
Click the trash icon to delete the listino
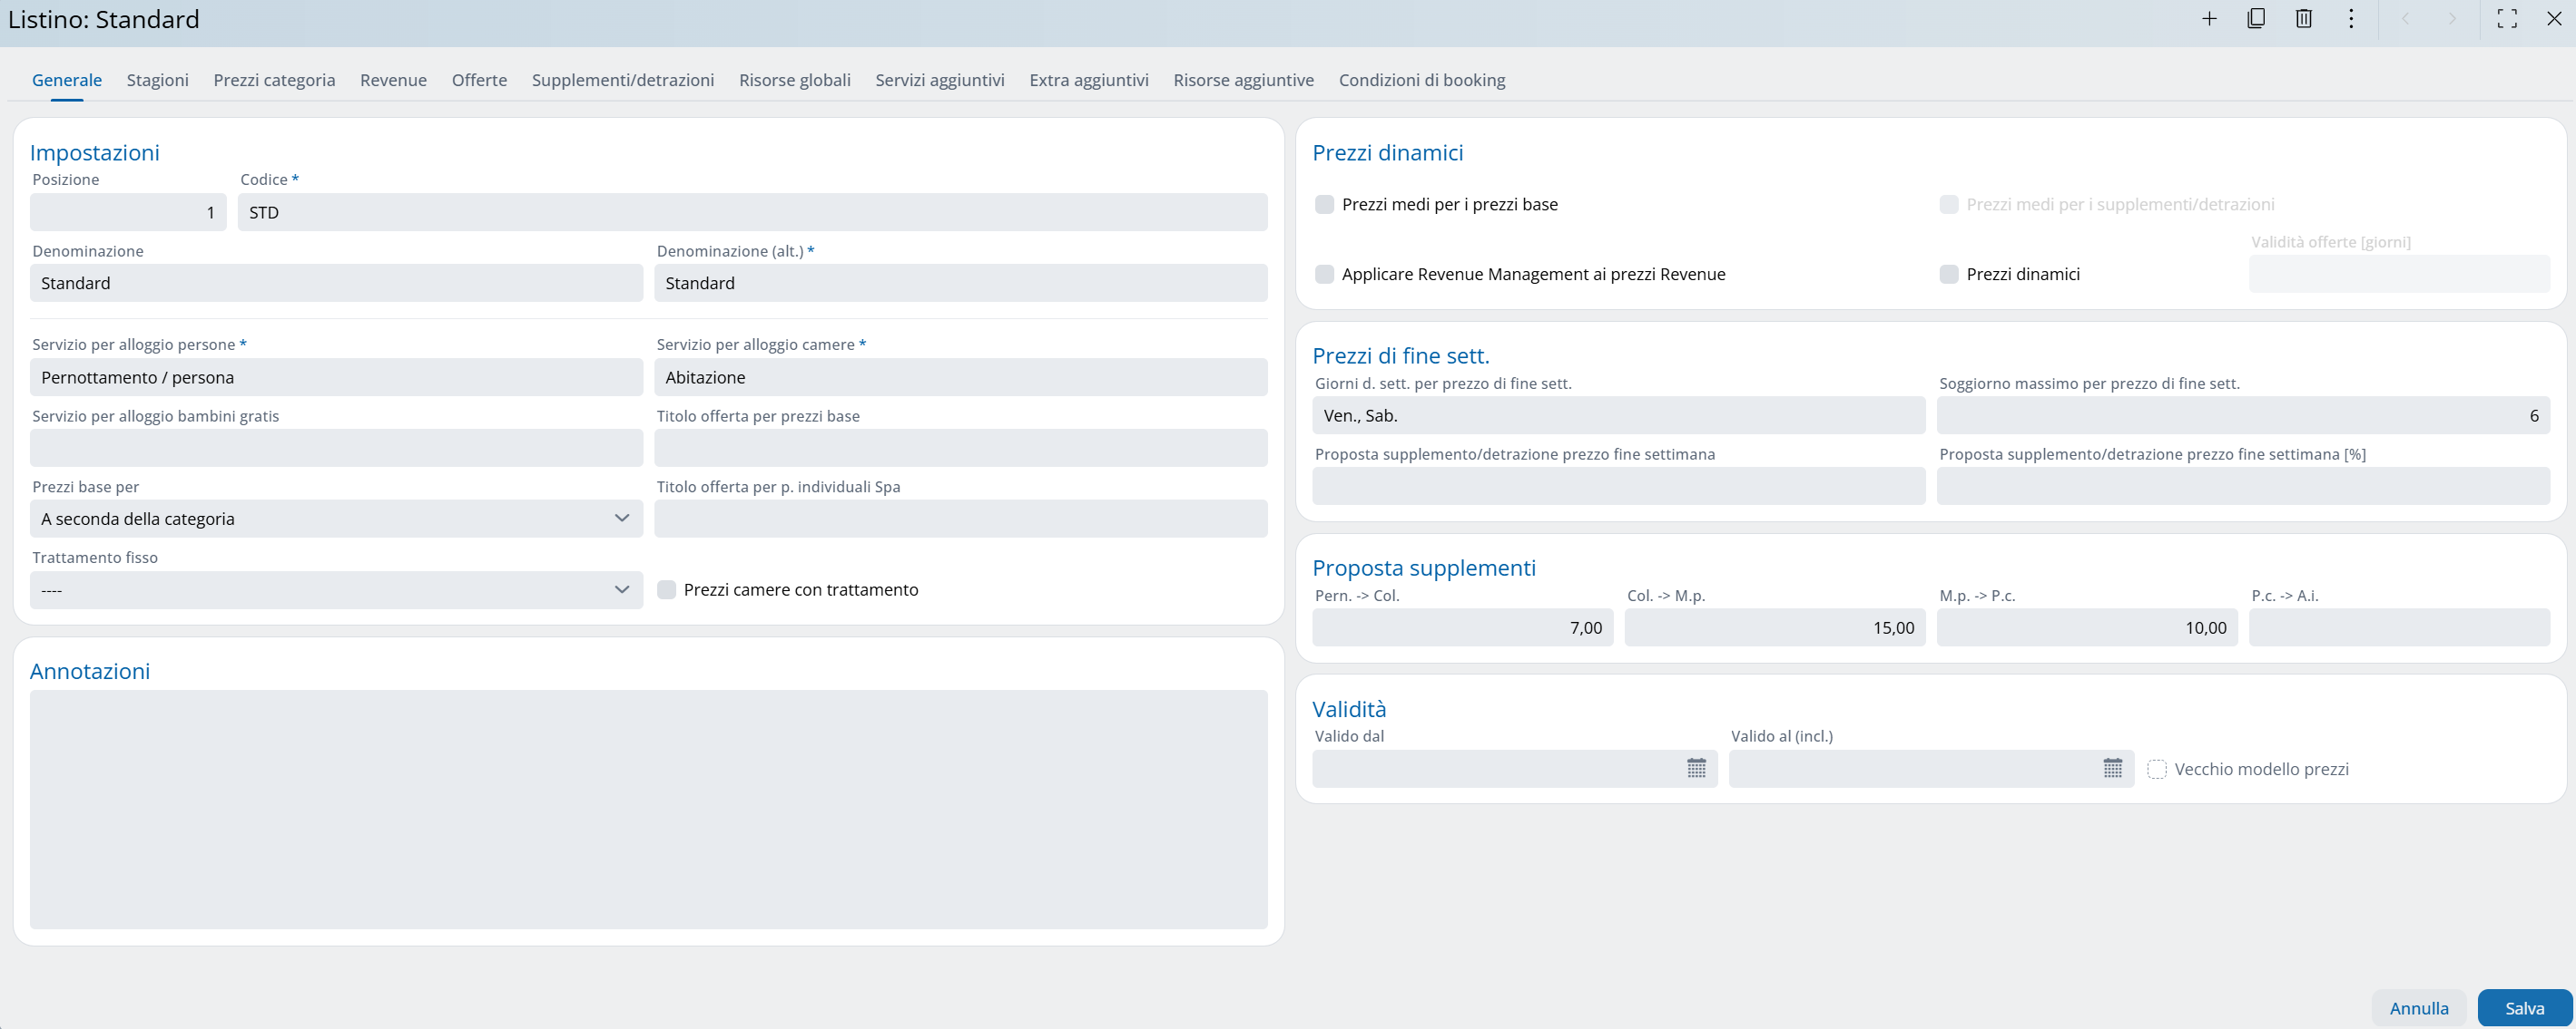(x=2304, y=19)
